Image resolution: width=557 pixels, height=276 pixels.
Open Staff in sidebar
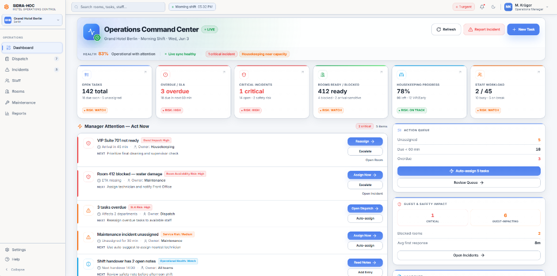click(32, 80)
